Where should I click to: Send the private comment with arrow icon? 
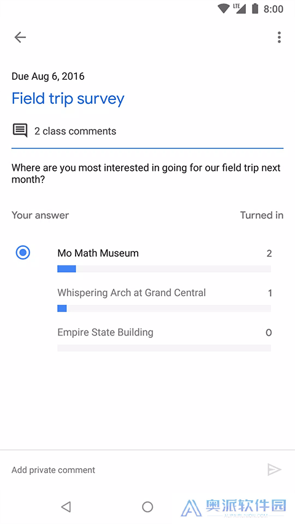[x=274, y=469]
